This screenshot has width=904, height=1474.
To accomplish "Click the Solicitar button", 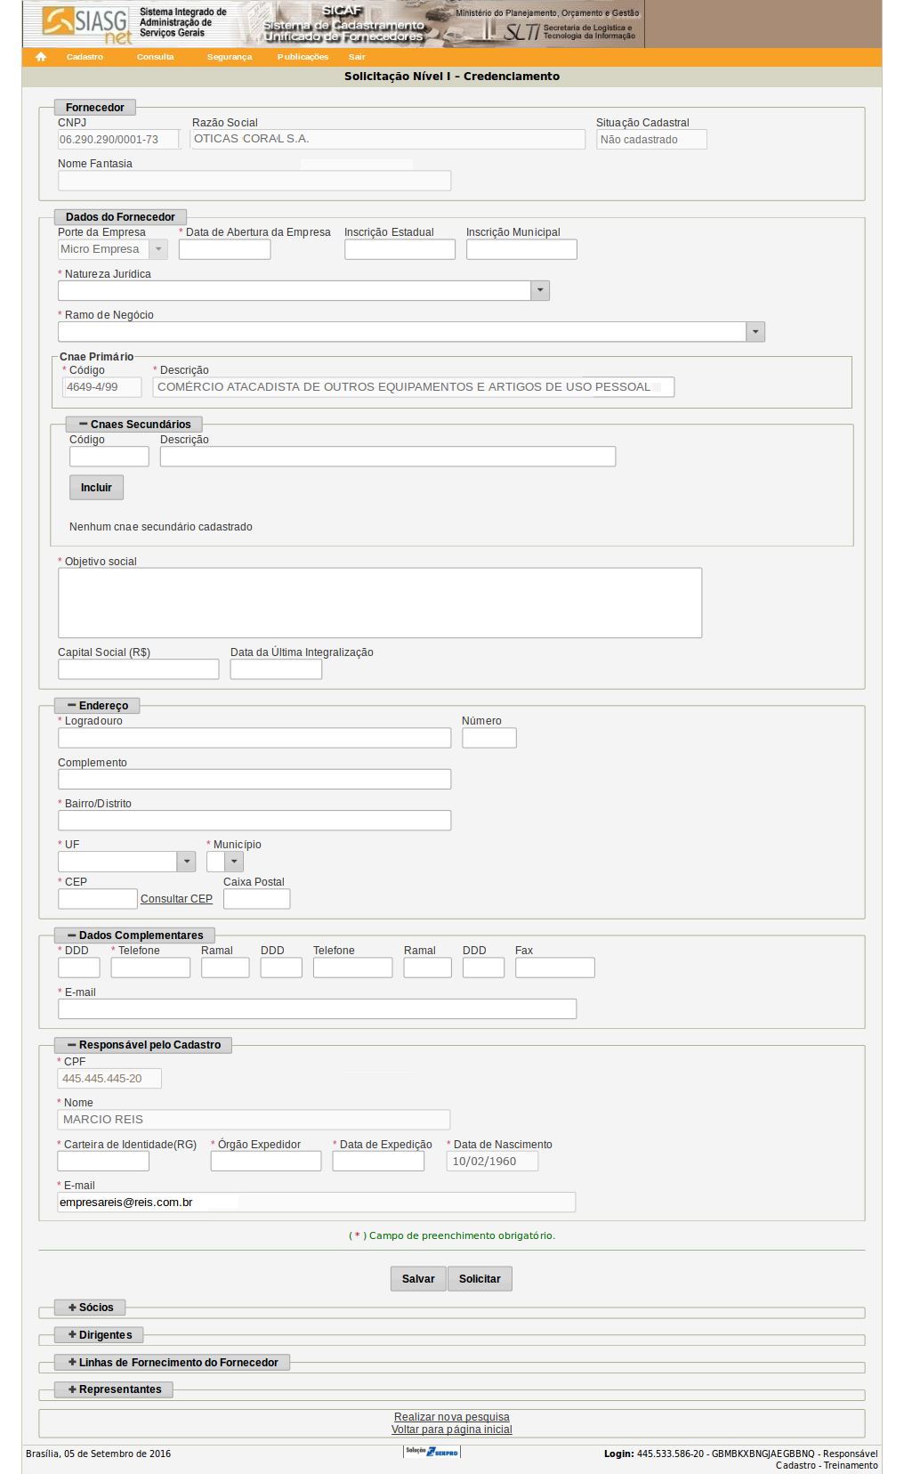I will (x=480, y=1279).
